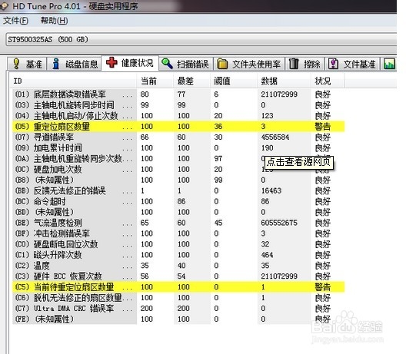Switch to the 基准 tab

tap(27, 64)
